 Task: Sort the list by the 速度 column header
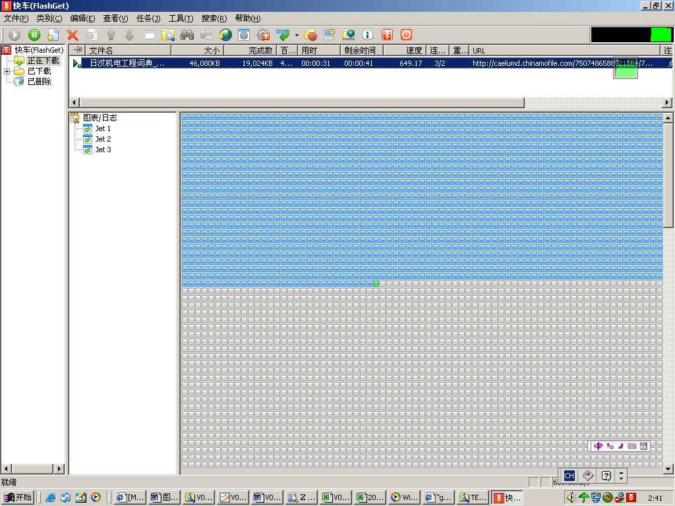(405, 50)
